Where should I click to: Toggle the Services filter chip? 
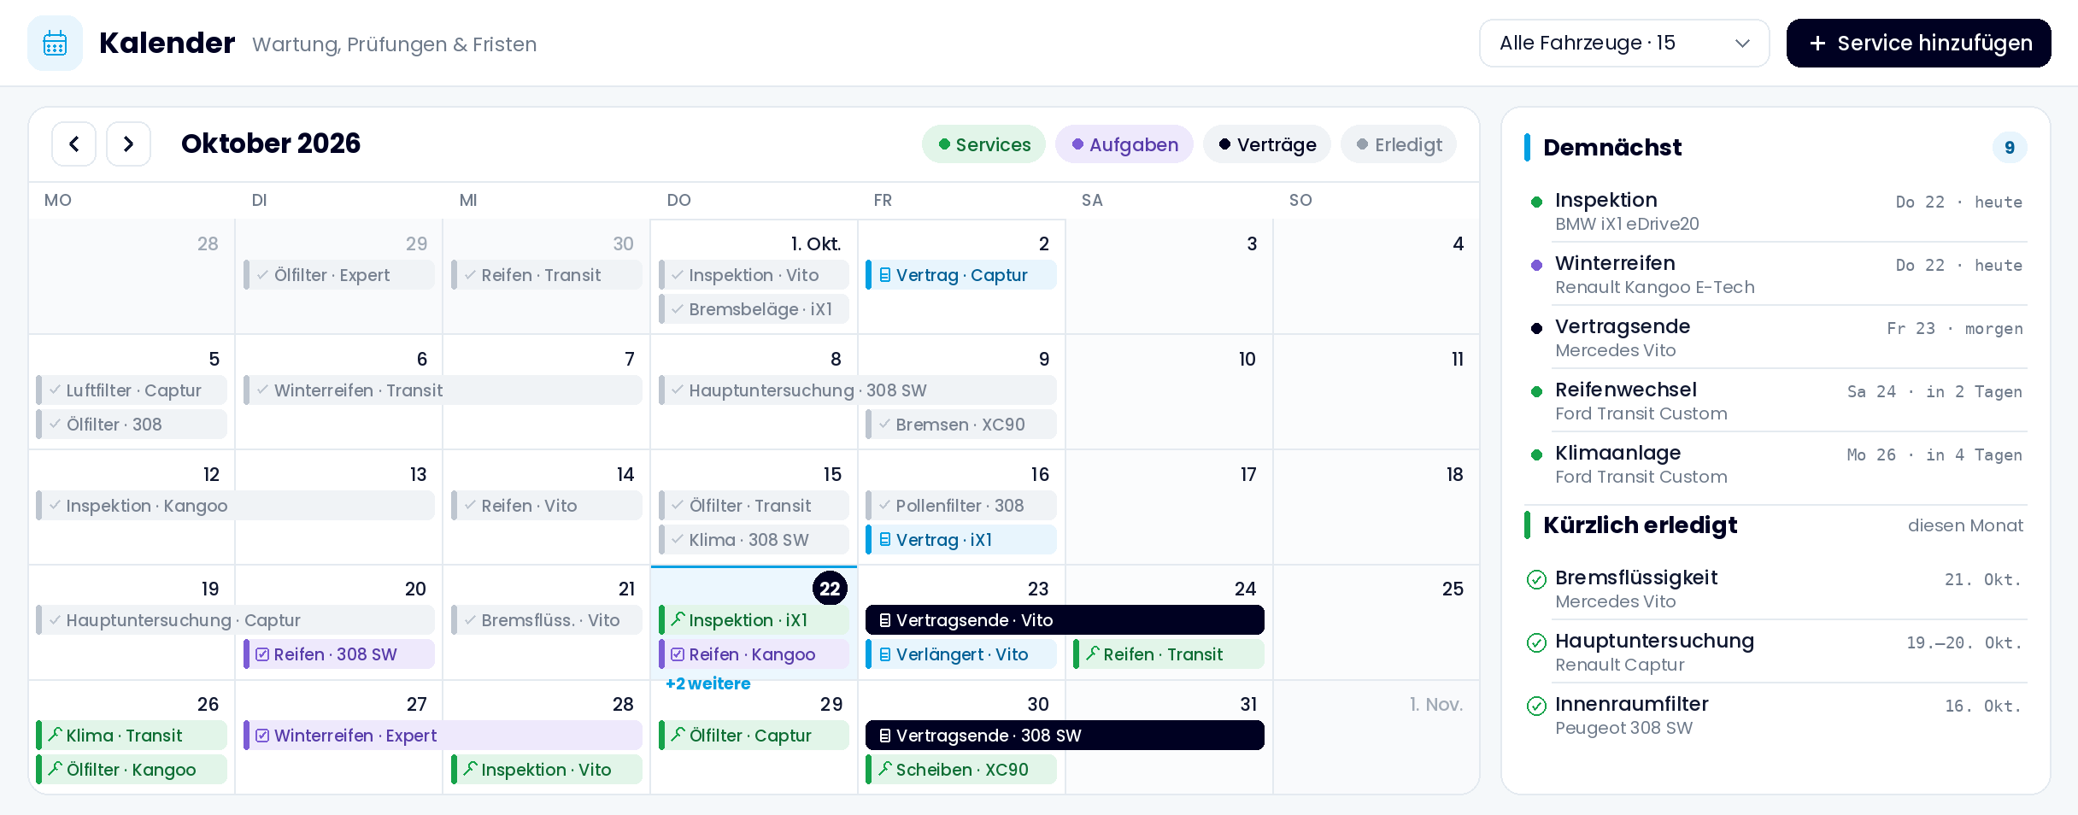983,144
